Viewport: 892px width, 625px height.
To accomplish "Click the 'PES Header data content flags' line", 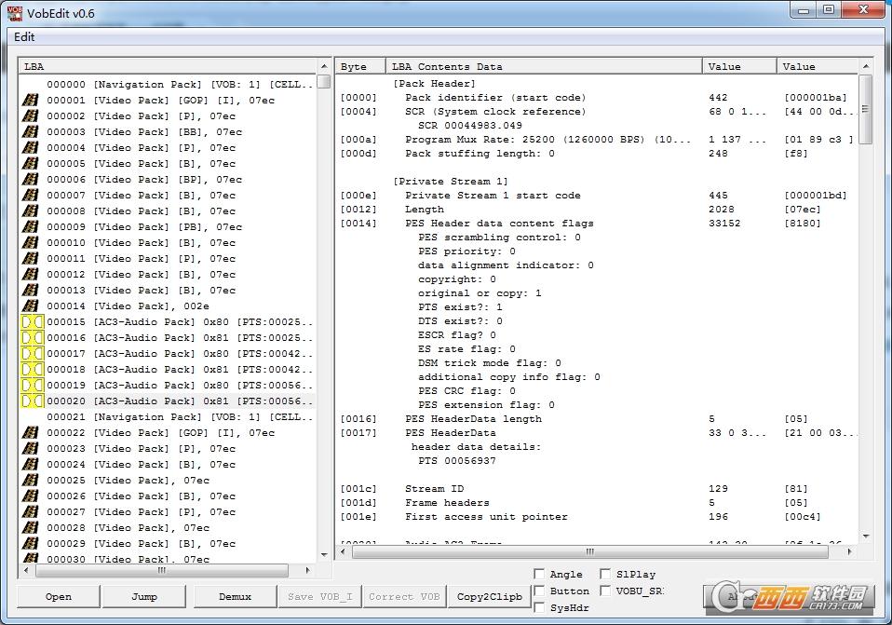I will [x=499, y=224].
